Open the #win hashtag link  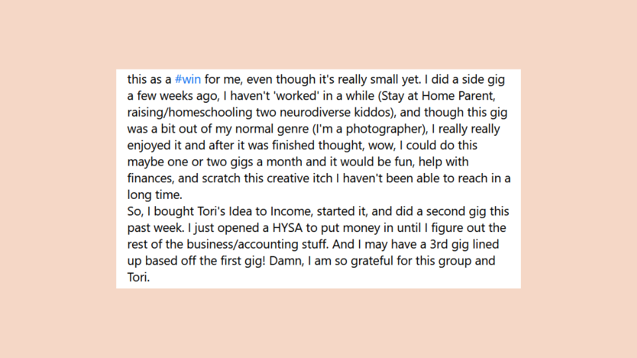click(188, 79)
